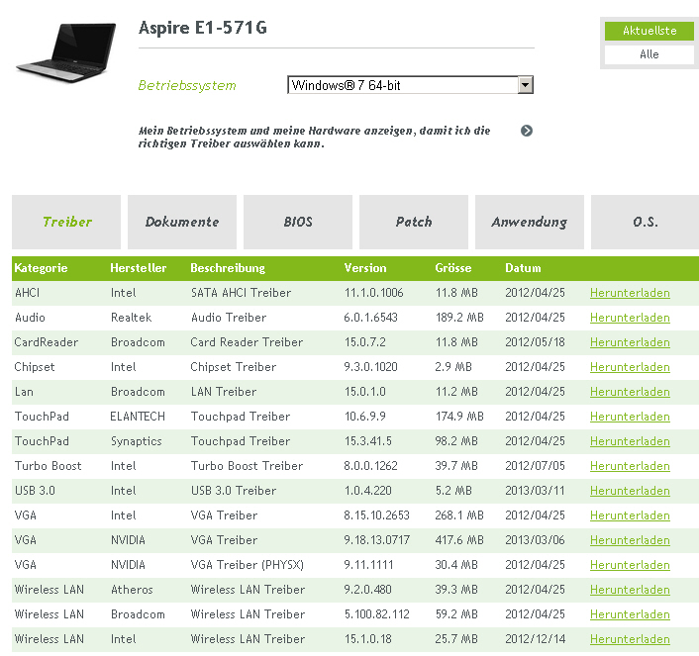Download the Card Reader Treiber
The height and width of the screenshot is (656, 699).
[630, 342]
